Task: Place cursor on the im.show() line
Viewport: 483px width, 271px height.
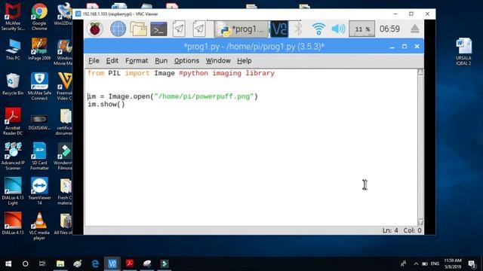Action: pos(106,105)
